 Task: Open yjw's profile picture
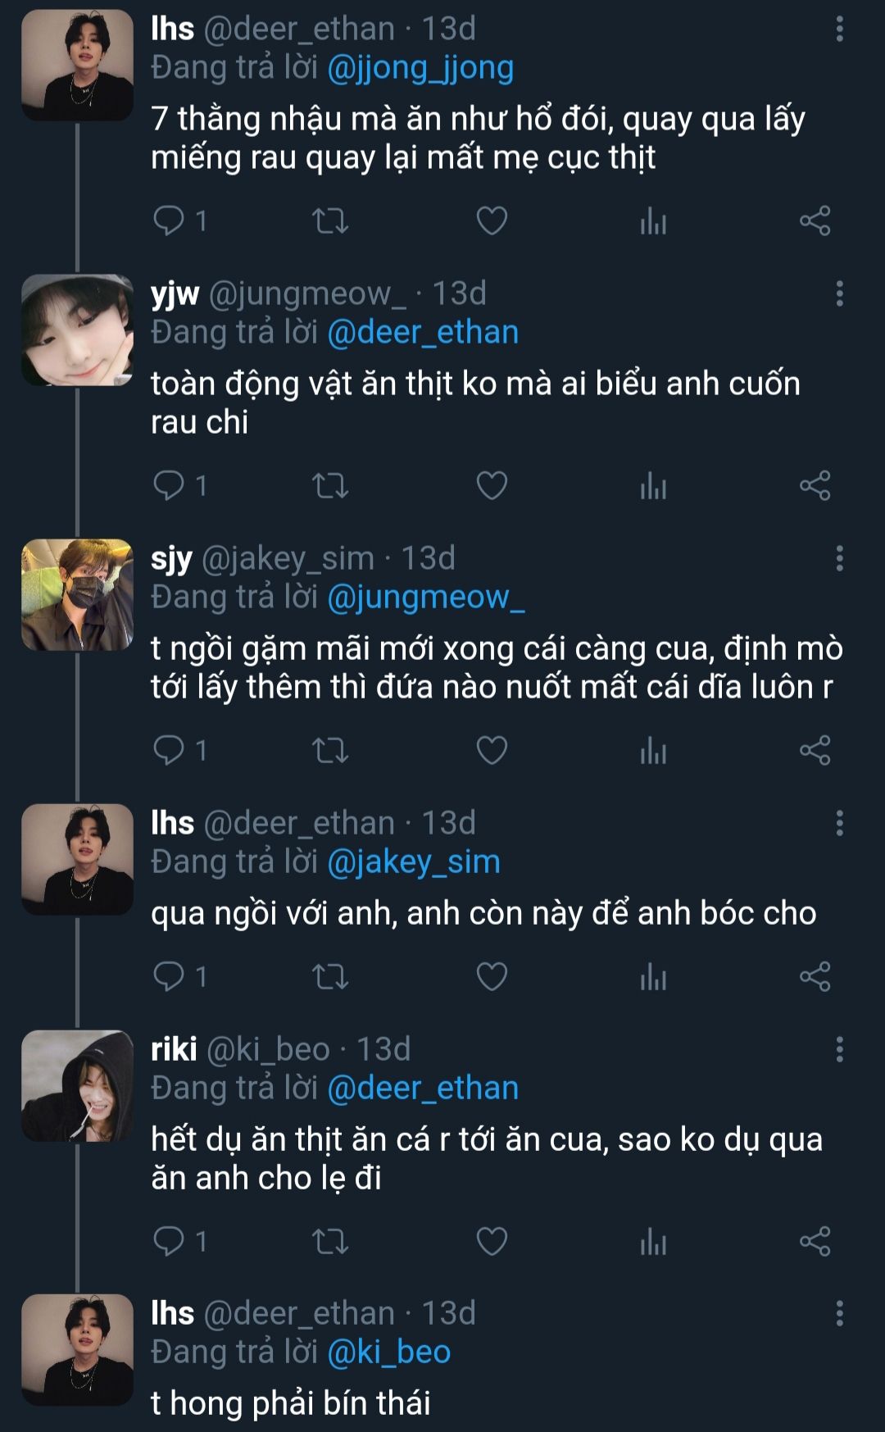coord(77,330)
